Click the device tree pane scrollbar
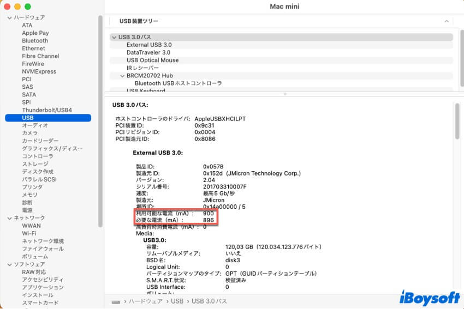This screenshot has height=309, width=464. (462, 58)
